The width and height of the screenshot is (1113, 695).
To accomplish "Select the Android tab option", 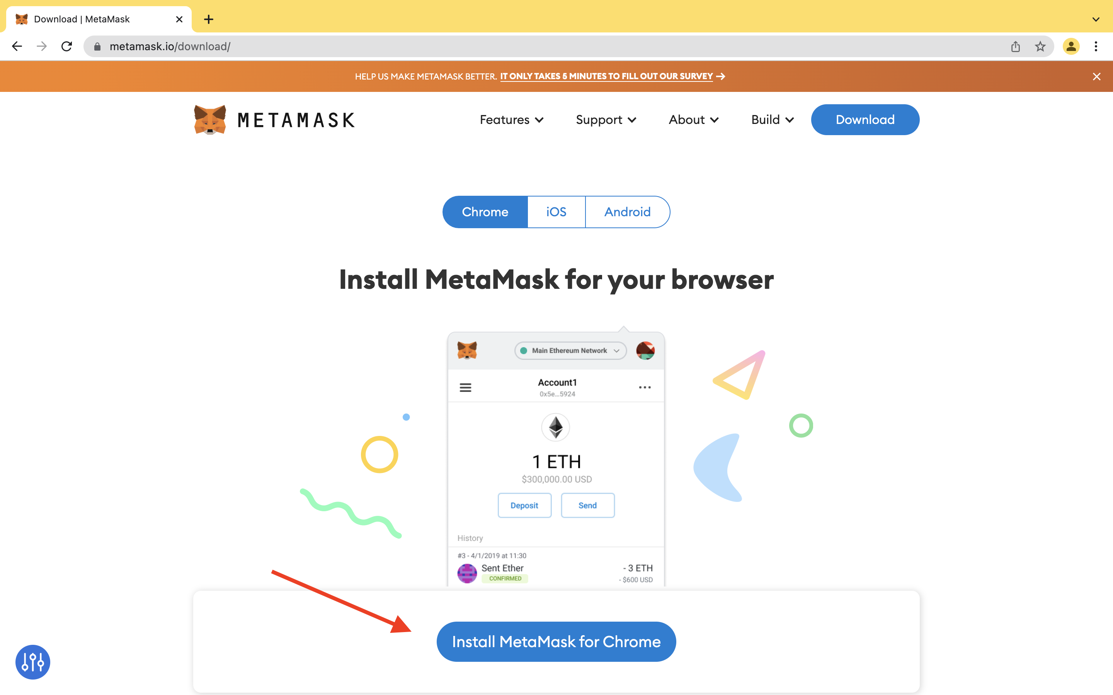I will (627, 211).
